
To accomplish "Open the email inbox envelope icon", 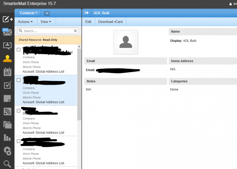I will tap(7, 32).
